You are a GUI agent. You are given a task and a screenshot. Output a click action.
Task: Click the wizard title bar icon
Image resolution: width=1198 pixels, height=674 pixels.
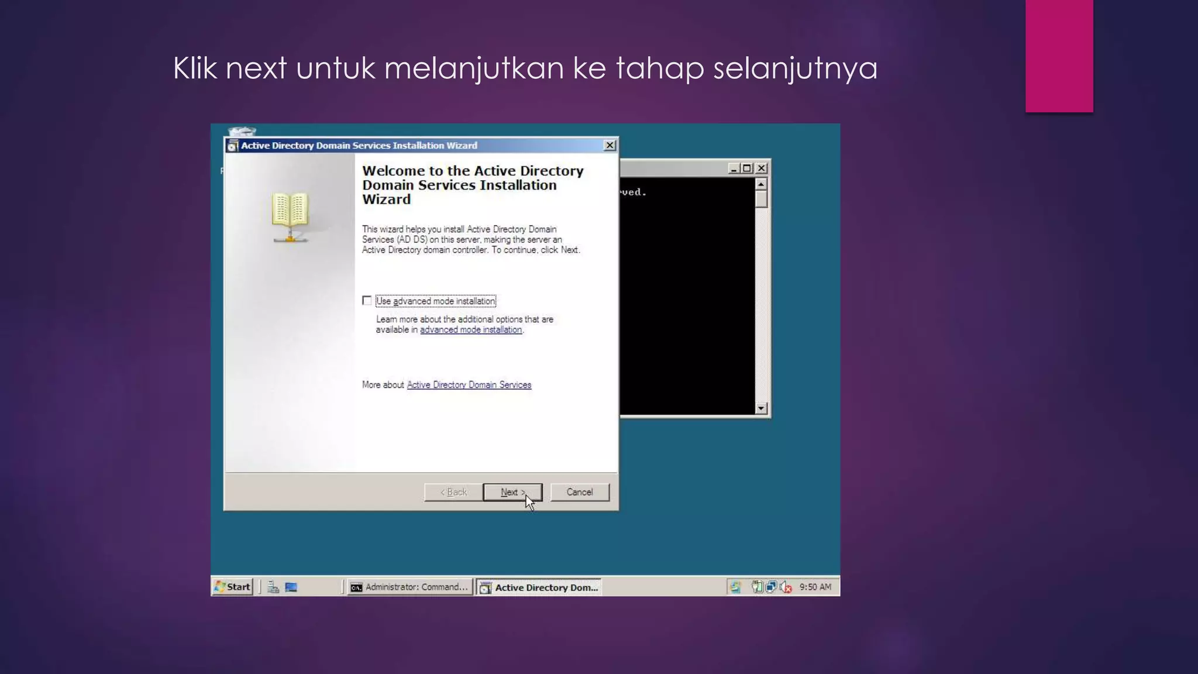(232, 146)
